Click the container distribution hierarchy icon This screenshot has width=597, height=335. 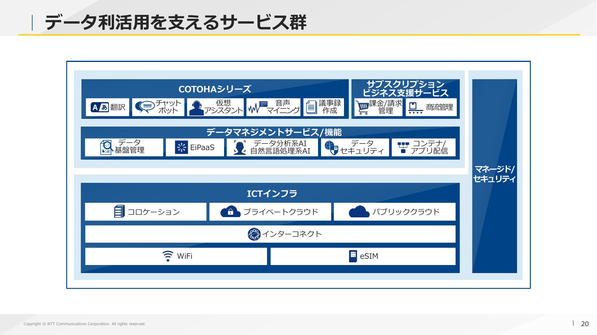(x=403, y=147)
